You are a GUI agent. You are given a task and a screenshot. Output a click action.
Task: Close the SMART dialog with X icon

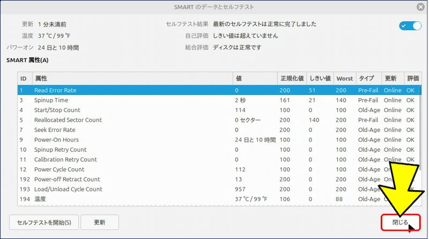pos(420,7)
